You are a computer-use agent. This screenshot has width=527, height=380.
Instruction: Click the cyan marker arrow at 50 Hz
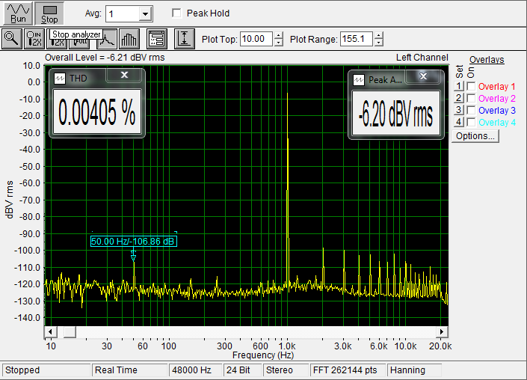pos(133,257)
